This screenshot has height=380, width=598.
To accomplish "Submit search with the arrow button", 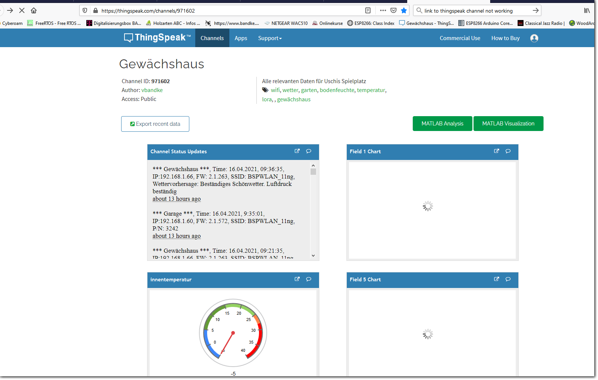I will pyautogui.click(x=535, y=10).
